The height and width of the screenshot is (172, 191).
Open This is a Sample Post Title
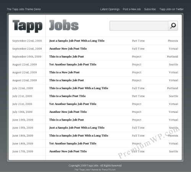point(67,96)
